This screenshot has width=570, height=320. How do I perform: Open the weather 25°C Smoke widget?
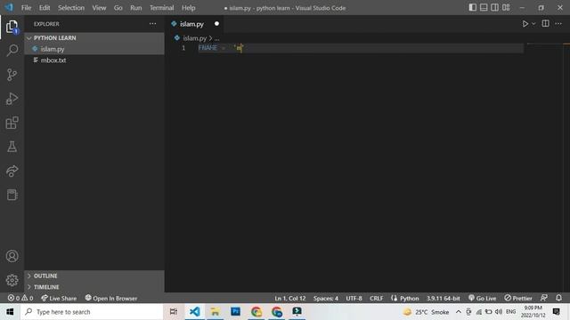[426, 312]
